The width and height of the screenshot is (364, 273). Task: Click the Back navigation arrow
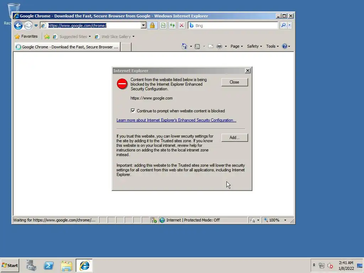(18, 25)
